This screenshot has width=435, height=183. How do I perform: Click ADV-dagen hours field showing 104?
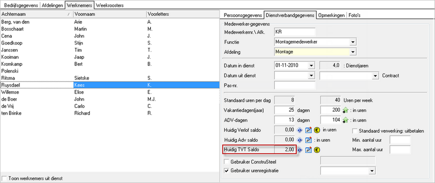[331, 120]
